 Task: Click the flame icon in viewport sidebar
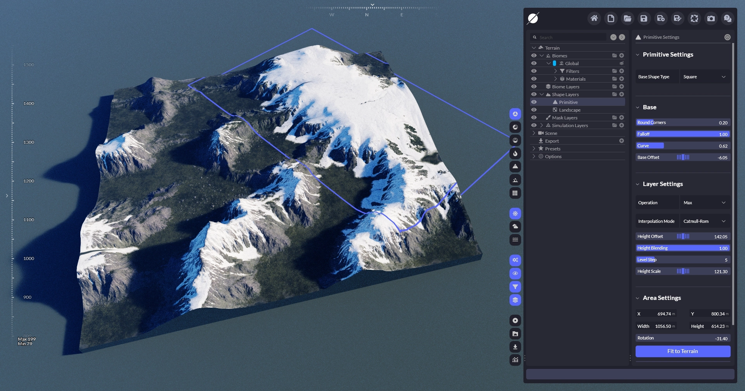click(515, 153)
